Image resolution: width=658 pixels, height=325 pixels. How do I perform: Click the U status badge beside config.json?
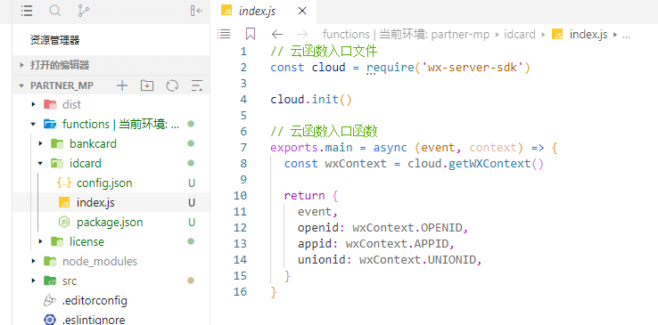[192, 183]
